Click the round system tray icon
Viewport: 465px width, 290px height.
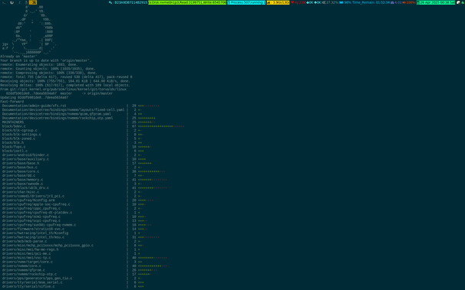click(458, 2)
